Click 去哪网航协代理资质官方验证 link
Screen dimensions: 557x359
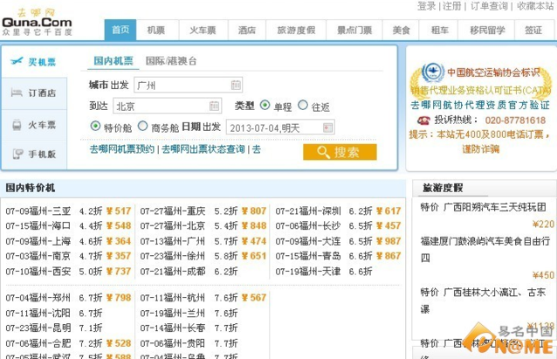(x=480, y=105)
